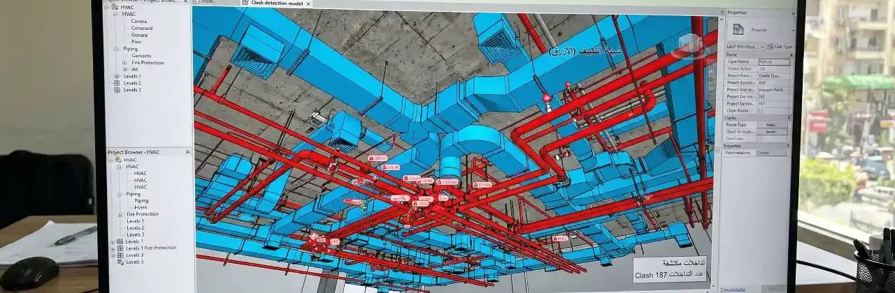Click the Edit Type icon

[771, 47]
